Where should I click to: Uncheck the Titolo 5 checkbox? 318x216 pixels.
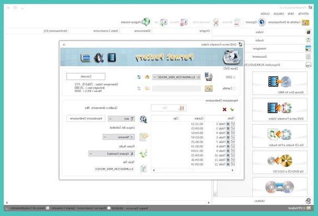coord(233,137)
